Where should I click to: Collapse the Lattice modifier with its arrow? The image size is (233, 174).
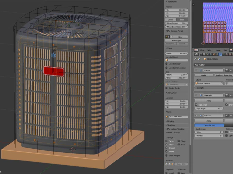click(x=196, y=70)
